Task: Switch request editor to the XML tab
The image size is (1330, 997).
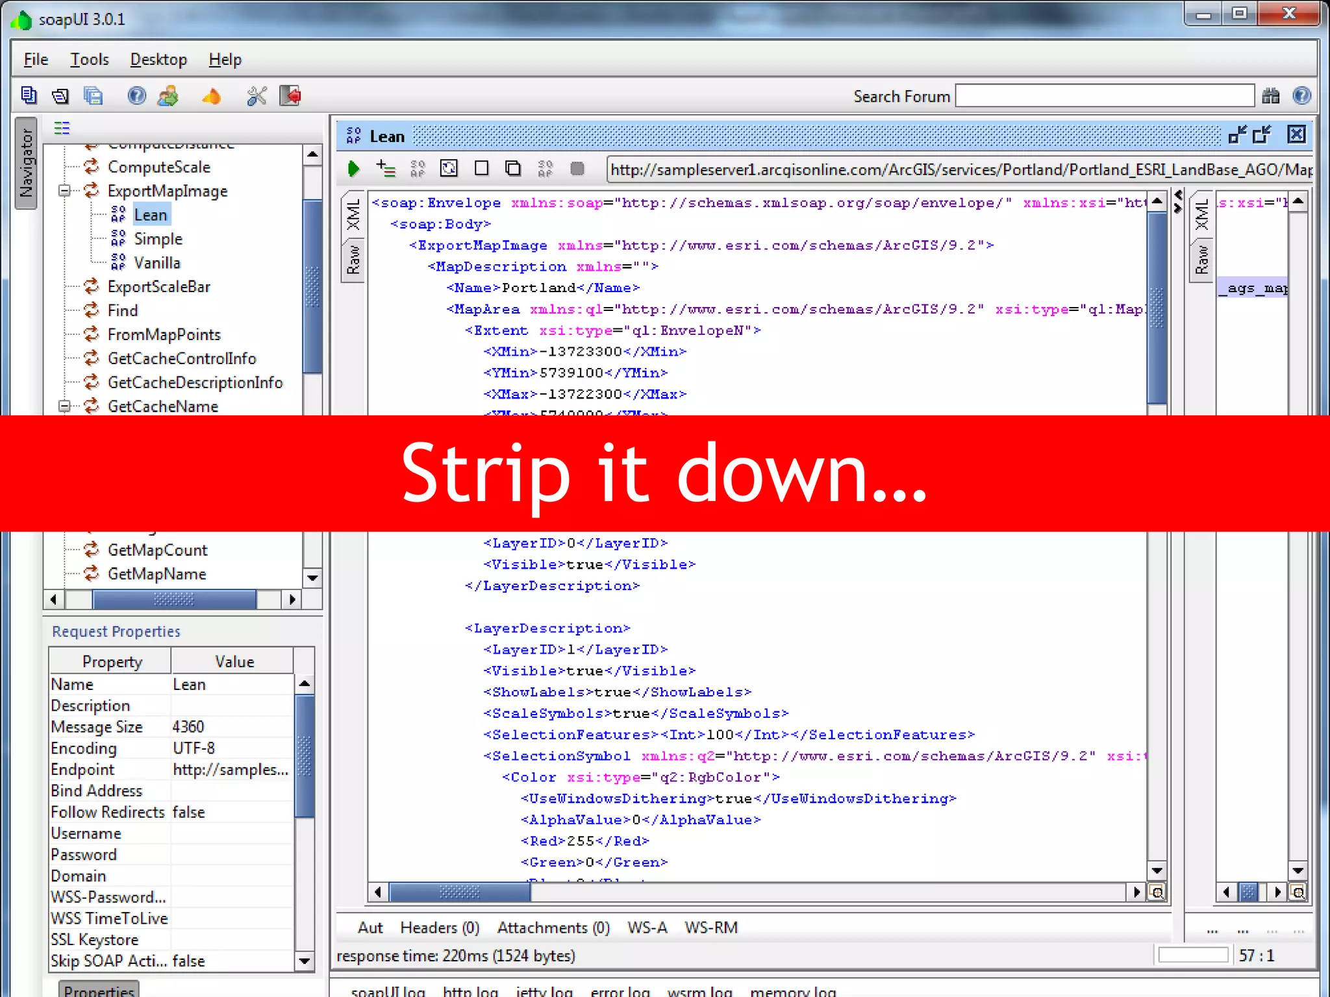Action: pos(353,215)
